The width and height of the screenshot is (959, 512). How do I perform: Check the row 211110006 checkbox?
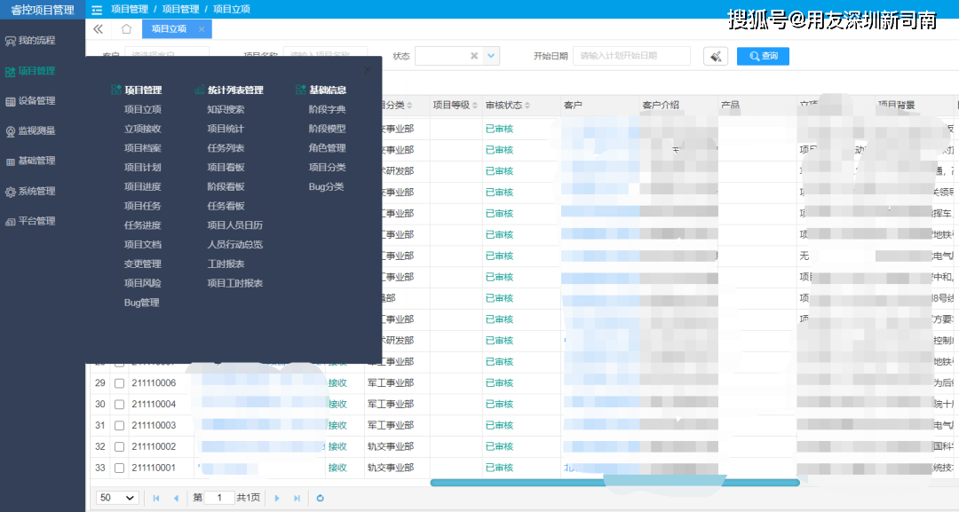pos(119,383)
